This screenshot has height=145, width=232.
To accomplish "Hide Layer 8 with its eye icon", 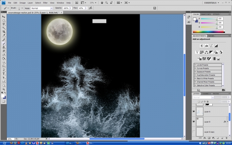I will [194, 122].
